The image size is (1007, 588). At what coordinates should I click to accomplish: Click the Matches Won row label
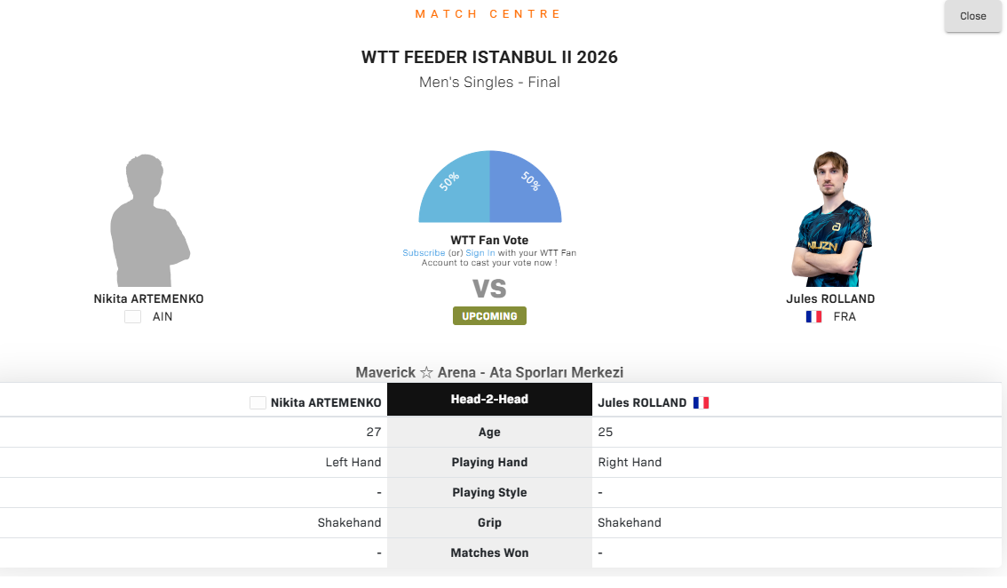[489, 552]
